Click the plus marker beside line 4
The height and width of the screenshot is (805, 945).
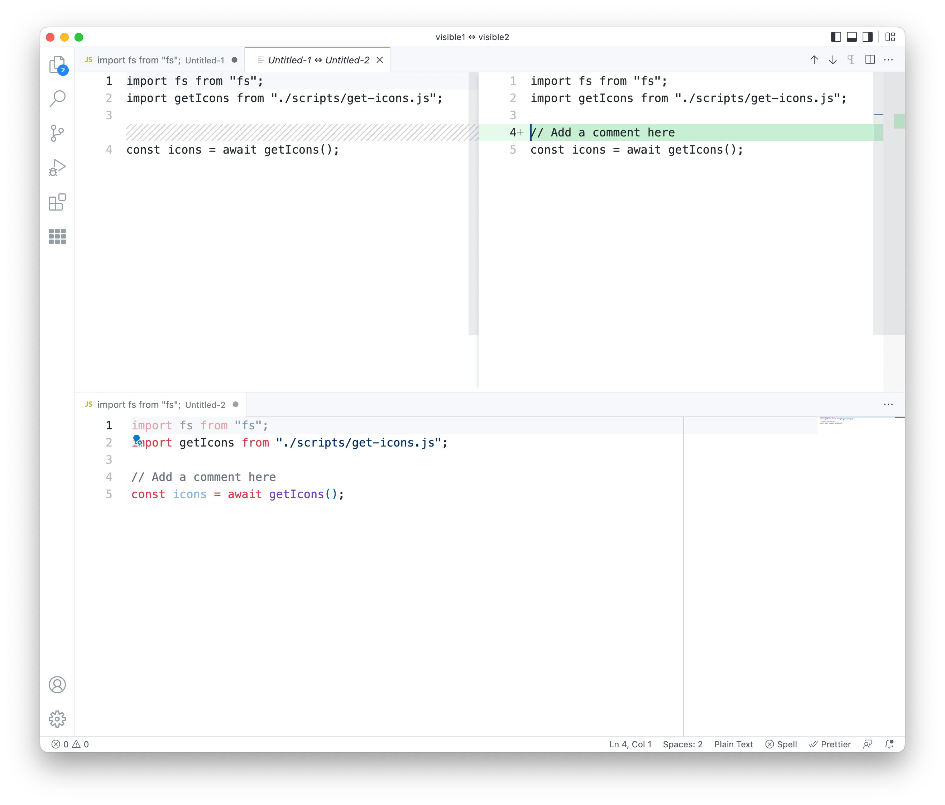pos(521,132)
